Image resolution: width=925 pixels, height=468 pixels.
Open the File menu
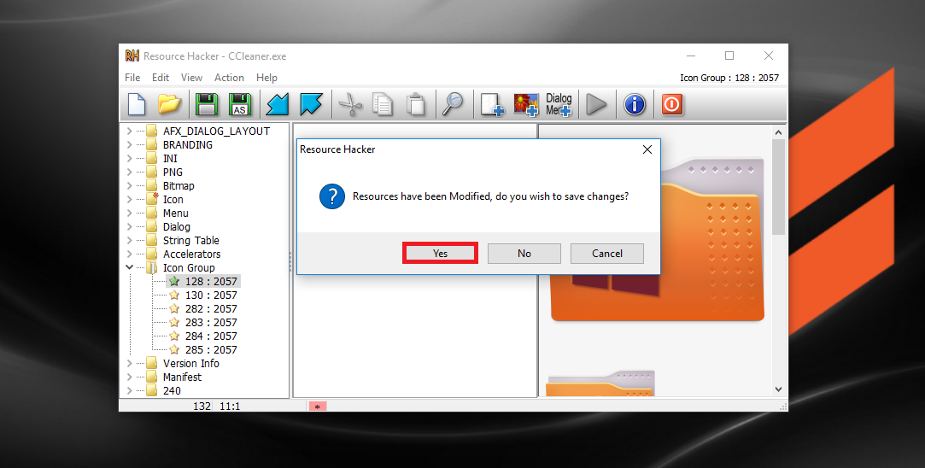(x=132, y=78)
